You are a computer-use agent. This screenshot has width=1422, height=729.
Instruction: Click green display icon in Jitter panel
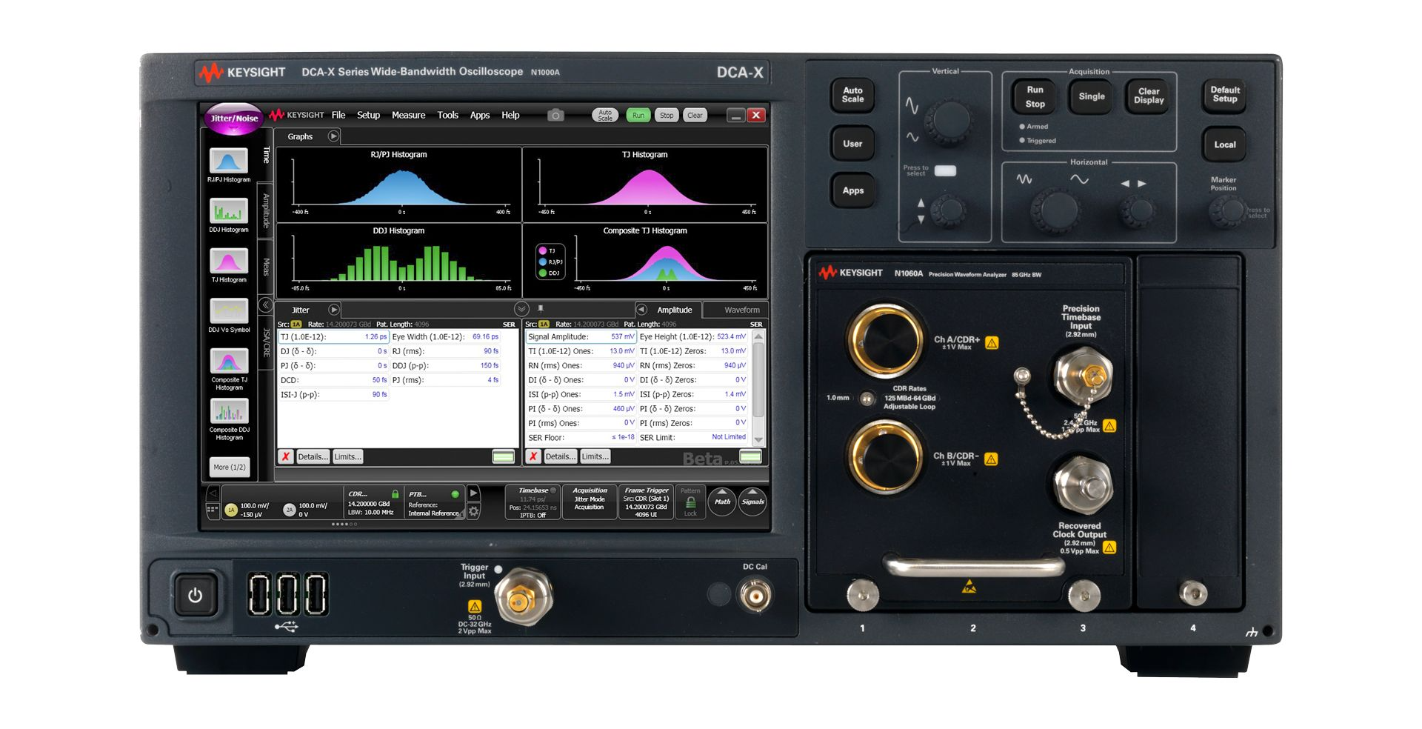(x=504, y=456)
